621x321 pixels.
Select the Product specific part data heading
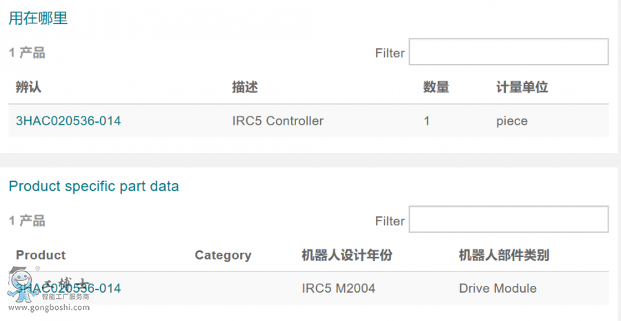[x=93, y=186]
